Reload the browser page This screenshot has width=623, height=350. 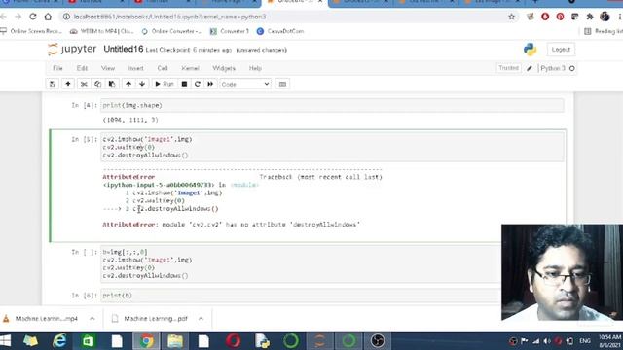point(33,17)
